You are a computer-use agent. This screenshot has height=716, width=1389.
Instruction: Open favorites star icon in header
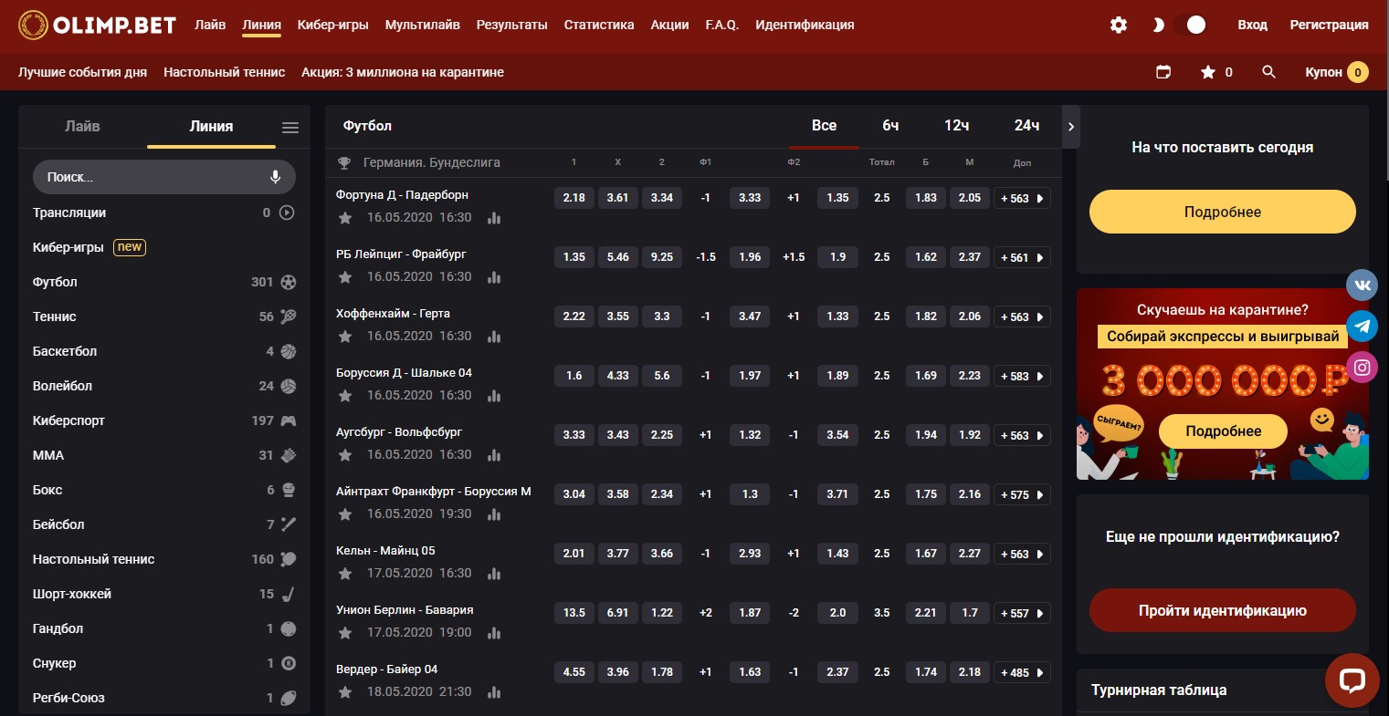[1208, 72]
